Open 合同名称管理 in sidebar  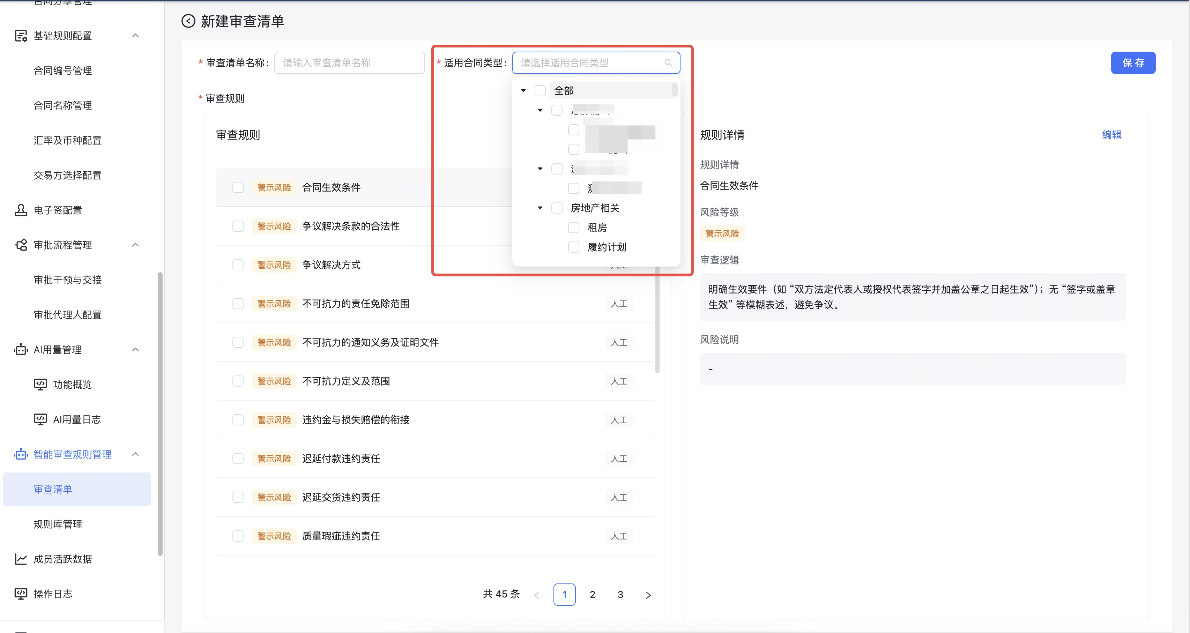pos(63,105)
